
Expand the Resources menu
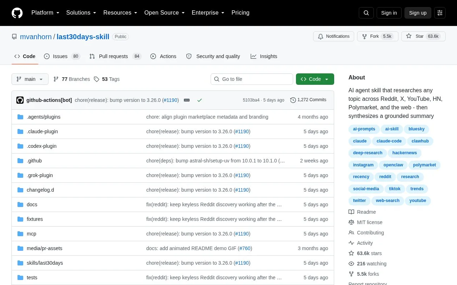pyautogui.click(x=120, y=13)
